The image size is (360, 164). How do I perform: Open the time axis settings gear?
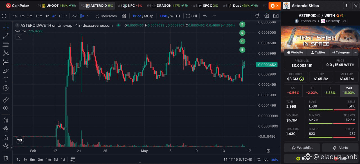point(268,151)
